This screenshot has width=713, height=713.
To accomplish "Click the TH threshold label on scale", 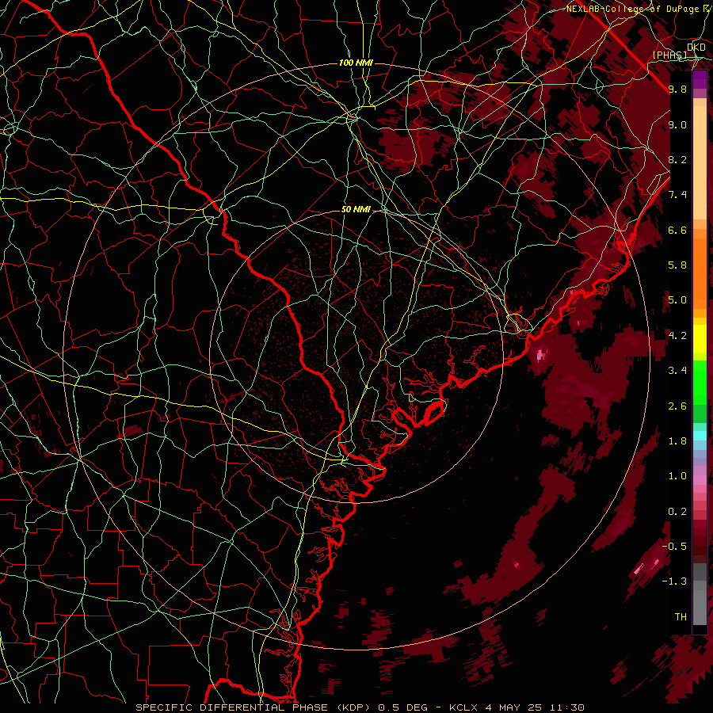I will pos(681,617).
